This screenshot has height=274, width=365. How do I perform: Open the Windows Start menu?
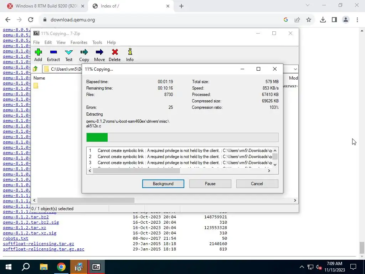9,267
